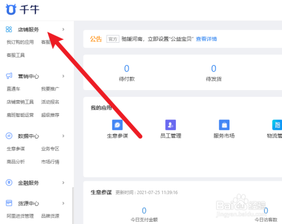Open 活动报名 sidebar link
The image size is (282, 224).
tap(50, 102)
